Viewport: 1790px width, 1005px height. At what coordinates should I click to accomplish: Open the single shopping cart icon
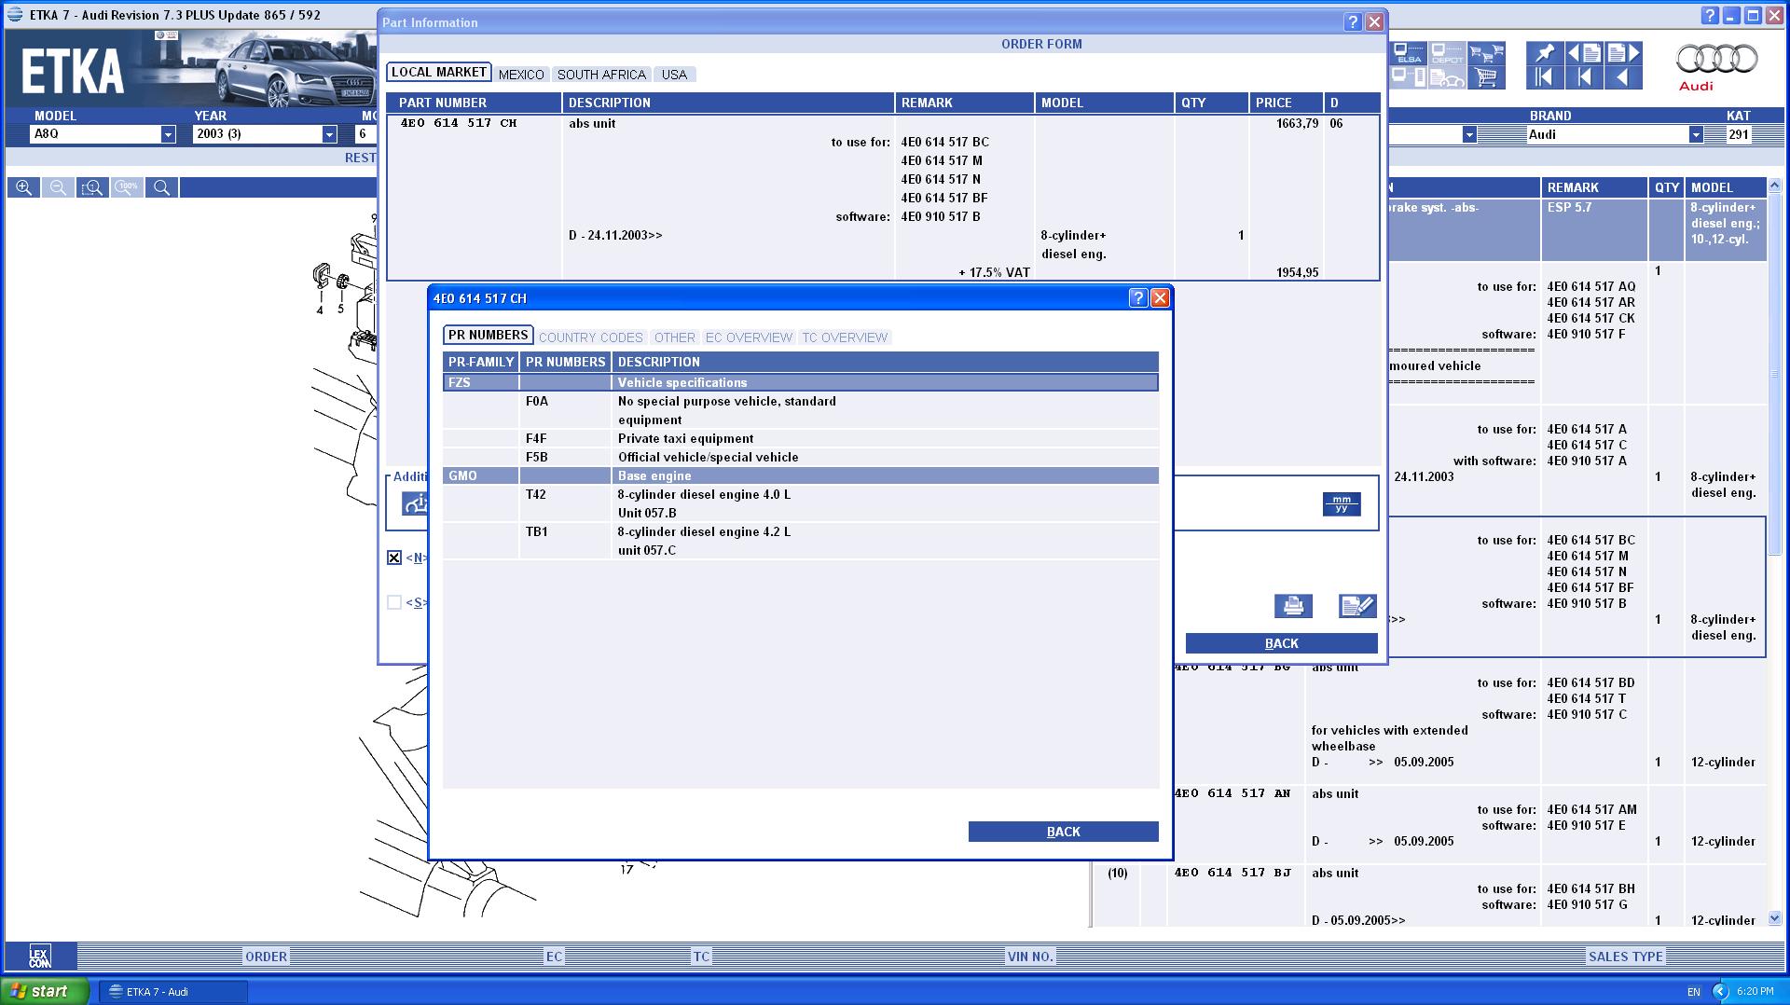1486,77
